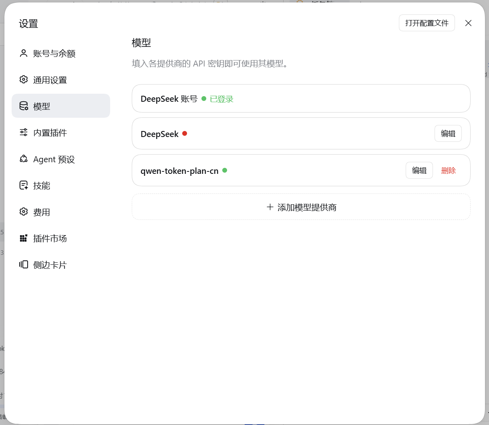The image size is (489, 425).
Task: Go to the 内置插件 section
Action: click(x=61, y=133)
